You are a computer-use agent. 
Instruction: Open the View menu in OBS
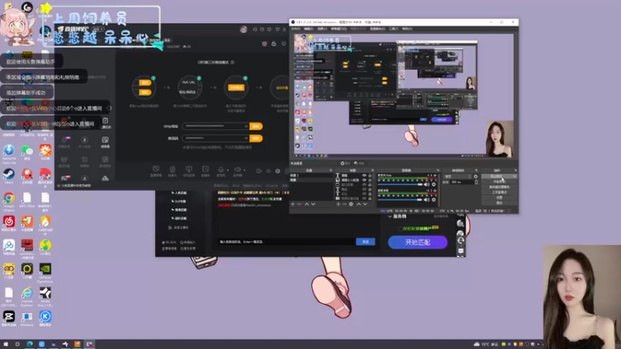tap(322, 29)
